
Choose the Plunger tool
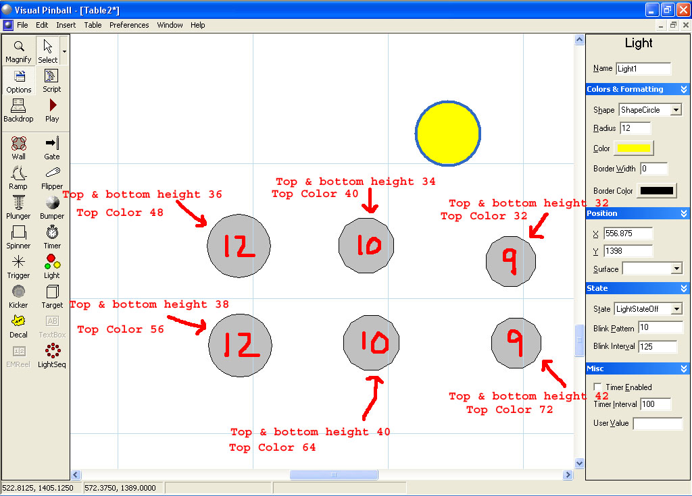pos(19,207)
